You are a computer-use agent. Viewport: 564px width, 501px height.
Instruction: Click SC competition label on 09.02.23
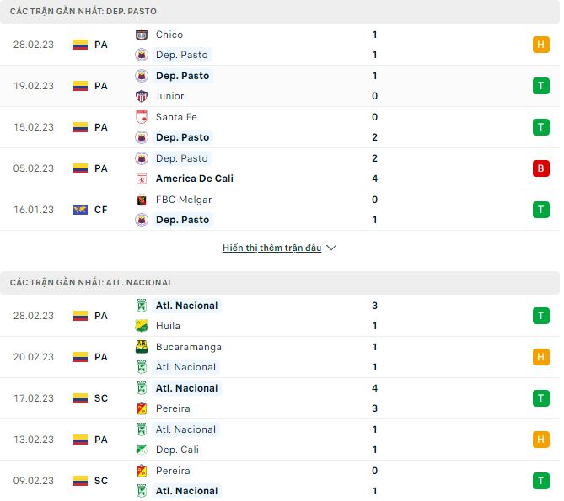[101, 481]
